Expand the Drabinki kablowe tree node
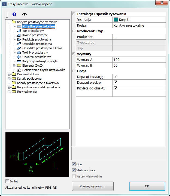170x196 pixels. pyautogui.click(x=9, y=74)
